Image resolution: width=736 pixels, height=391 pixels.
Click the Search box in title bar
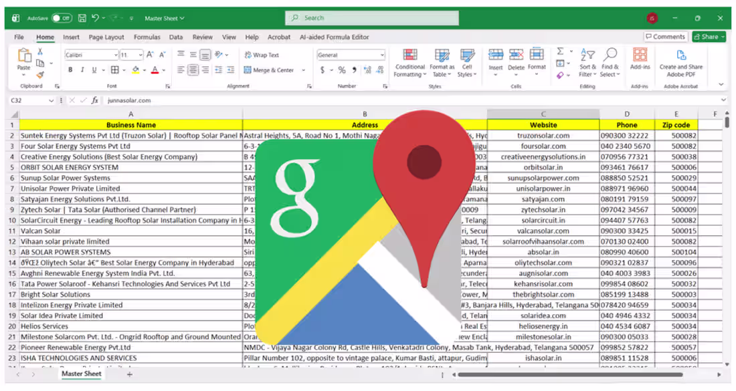coord(372,18)
